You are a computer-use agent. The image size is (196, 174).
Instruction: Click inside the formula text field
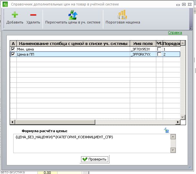92,143
